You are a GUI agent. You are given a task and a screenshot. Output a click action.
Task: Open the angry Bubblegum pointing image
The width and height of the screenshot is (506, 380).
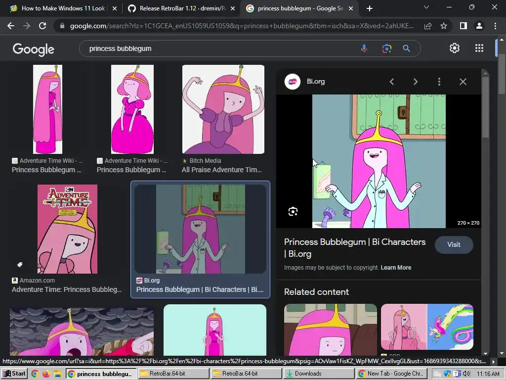click(82, 332)
